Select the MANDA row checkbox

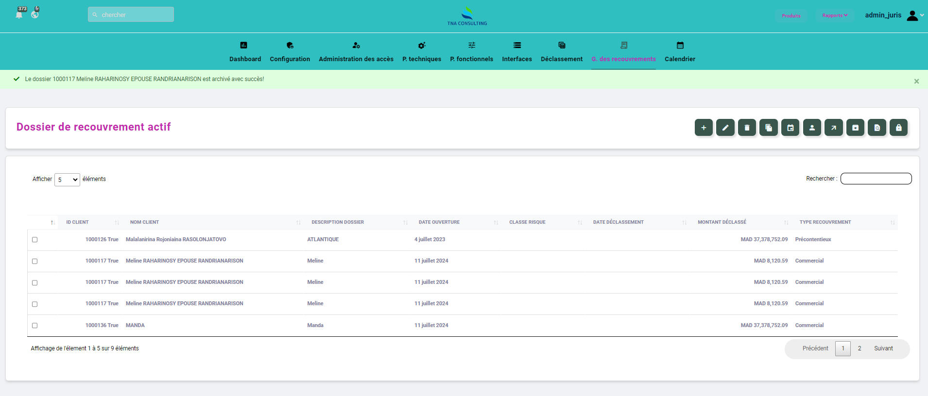tap(34, 326)
